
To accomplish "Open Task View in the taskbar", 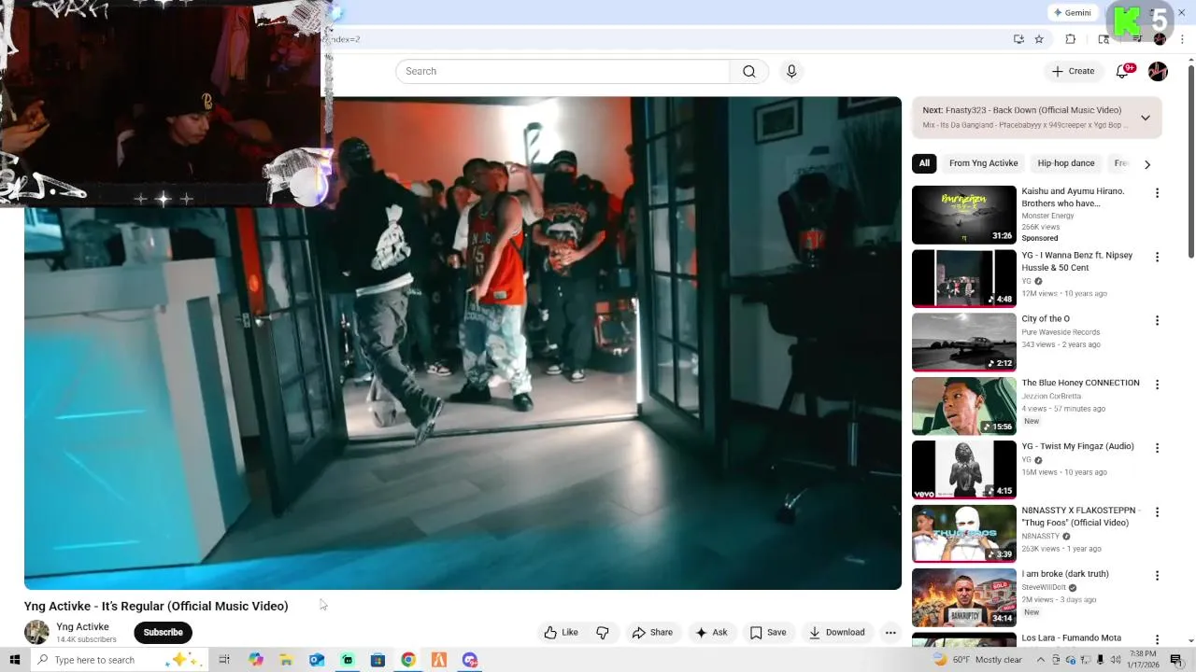I will [x=224, y=660].
